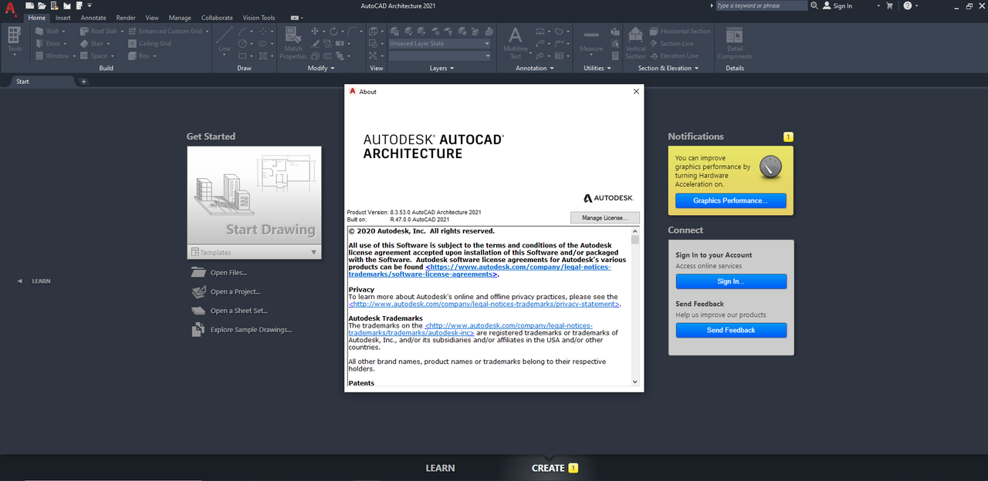Click the Help question mark icon
988x481 pixels.
click(x=907, y=5)
